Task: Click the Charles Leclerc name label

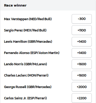Action: (15, 75)
